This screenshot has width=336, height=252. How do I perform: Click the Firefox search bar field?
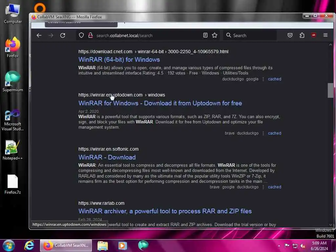pyautogui.click(x=250, y=35)
